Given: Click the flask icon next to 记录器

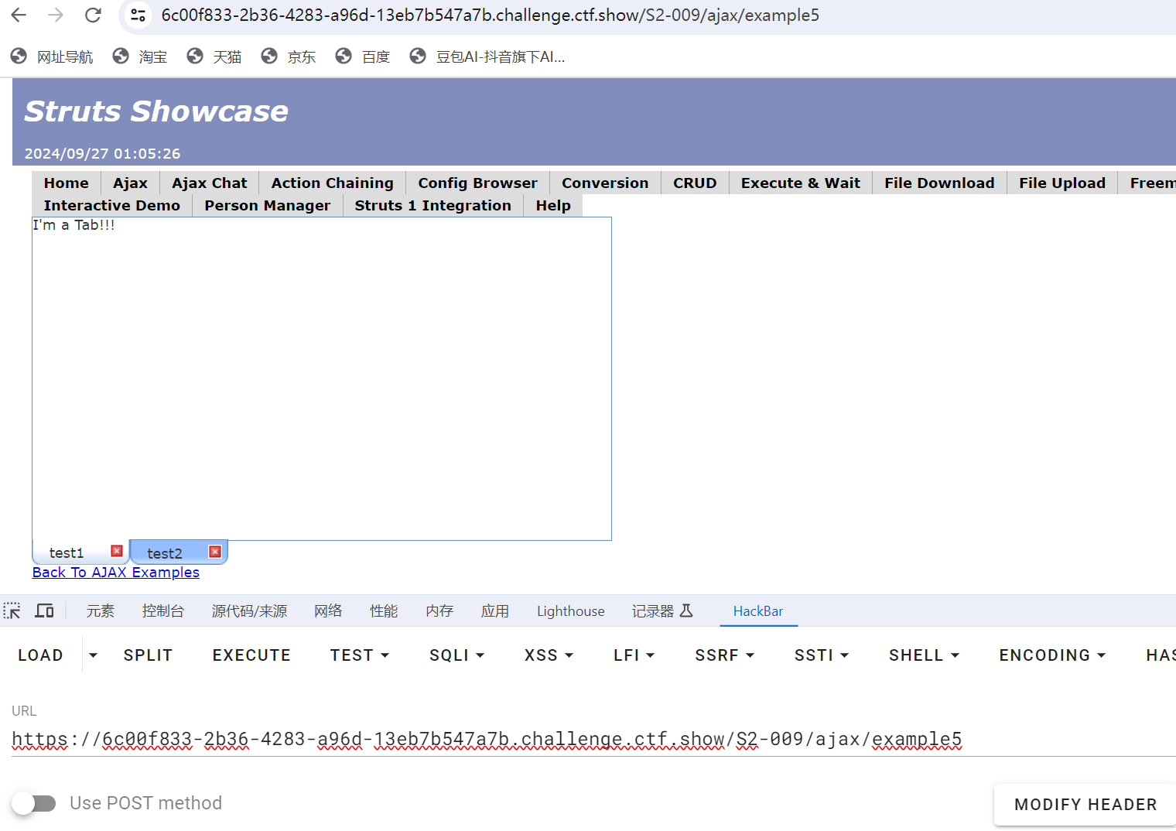Looking at the screenshot, I should (x=686, y=611).
